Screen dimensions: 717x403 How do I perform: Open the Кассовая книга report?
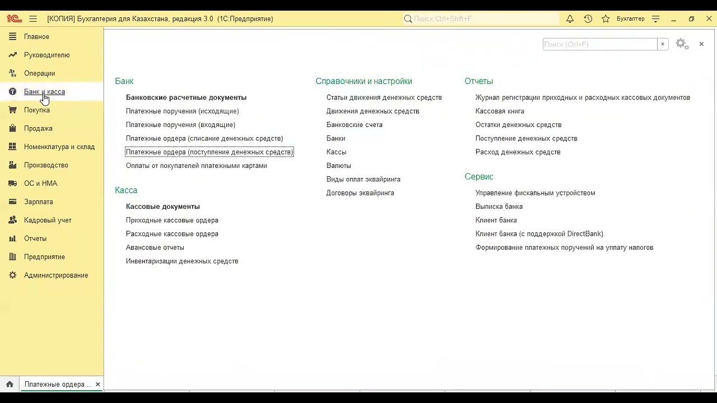pyautogui.click(x=500, y=111)
